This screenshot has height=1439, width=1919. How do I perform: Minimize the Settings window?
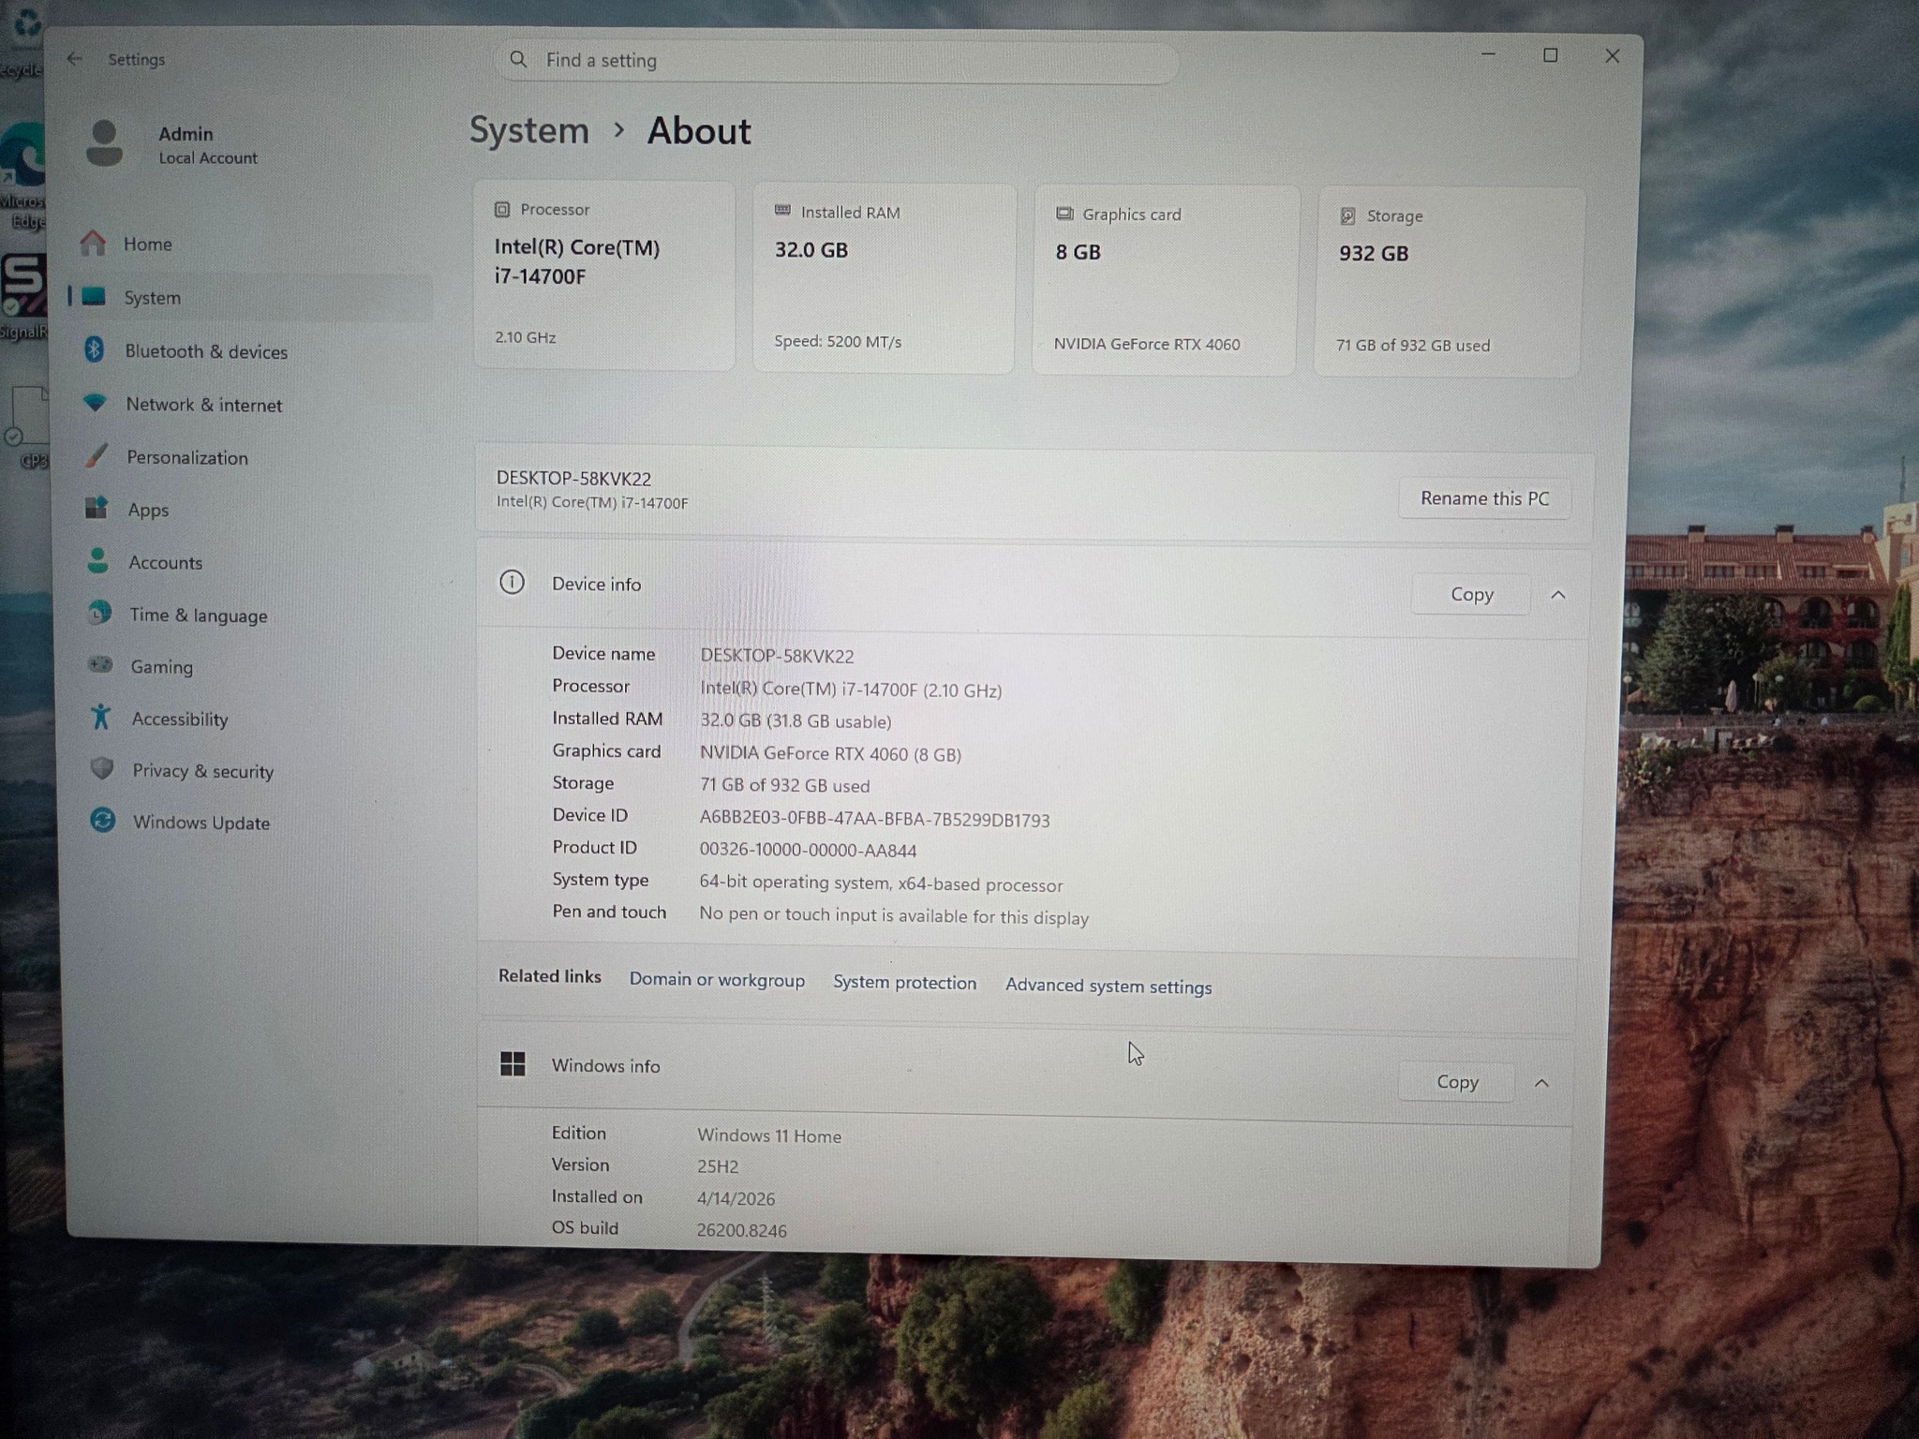[1488, 55]
